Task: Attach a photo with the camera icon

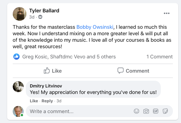Action: coord(146,111)
